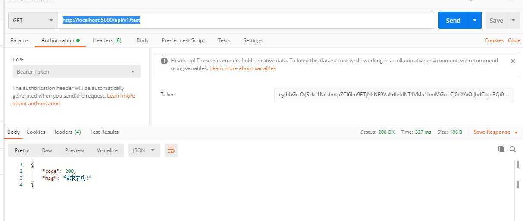523x221 pixels.
Task: Send the request
Action: pyautogui.click(x=453, y=20)
